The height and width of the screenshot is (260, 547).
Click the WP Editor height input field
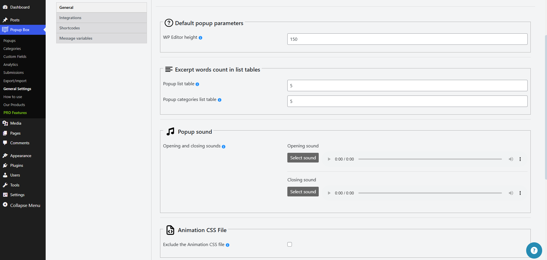tap(407, 39)
